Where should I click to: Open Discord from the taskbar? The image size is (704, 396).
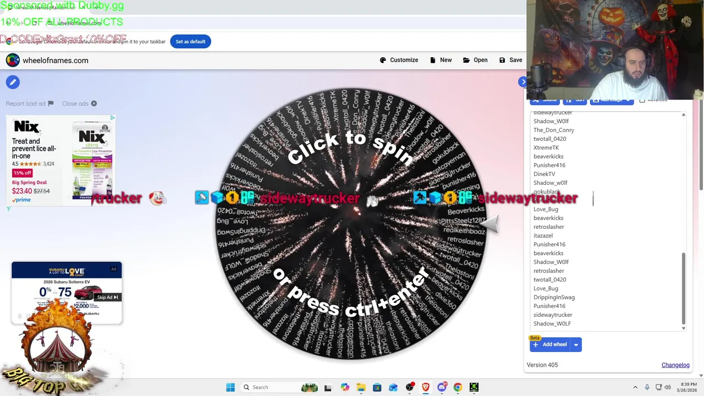(x=442, y=387)
